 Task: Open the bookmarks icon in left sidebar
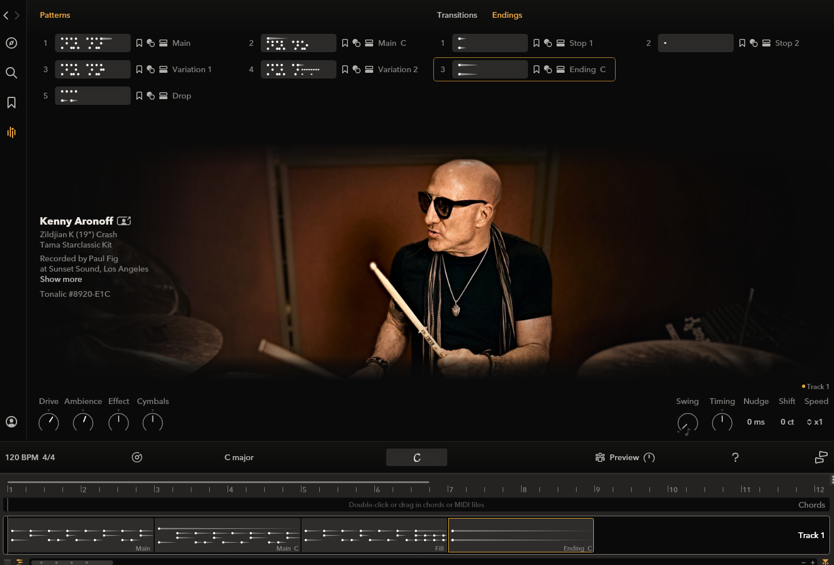coord(11,103)
